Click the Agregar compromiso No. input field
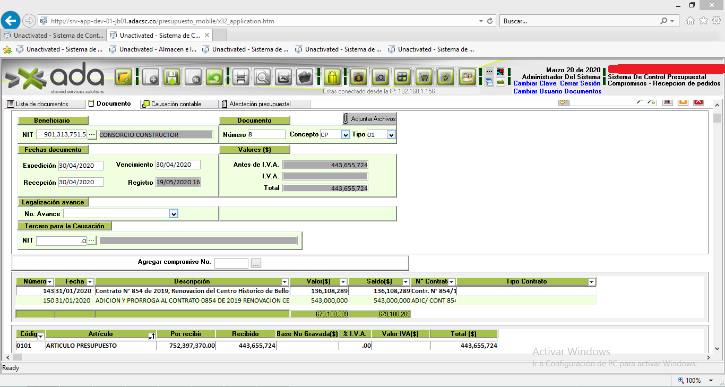 click(231, 263)
